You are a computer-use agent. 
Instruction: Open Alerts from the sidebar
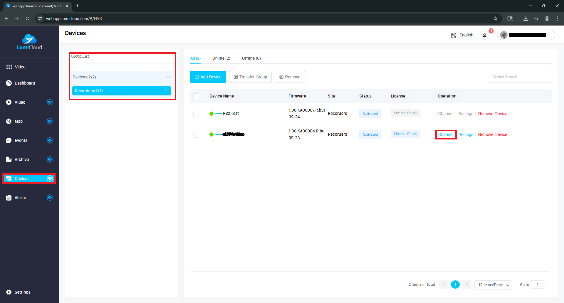(x=20, y=198)
